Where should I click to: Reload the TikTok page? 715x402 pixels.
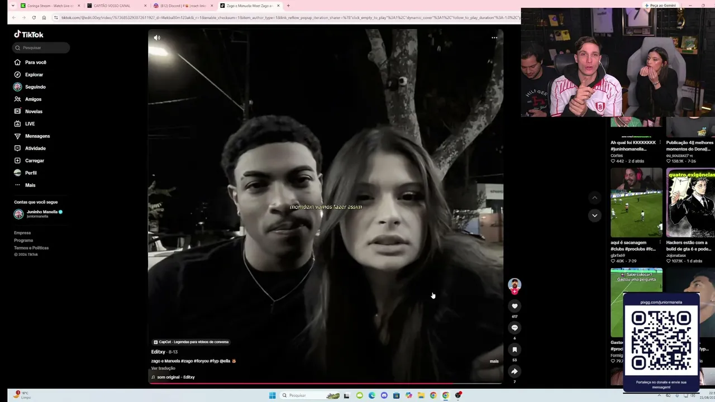pyautogui.click(x=34, y=18)
